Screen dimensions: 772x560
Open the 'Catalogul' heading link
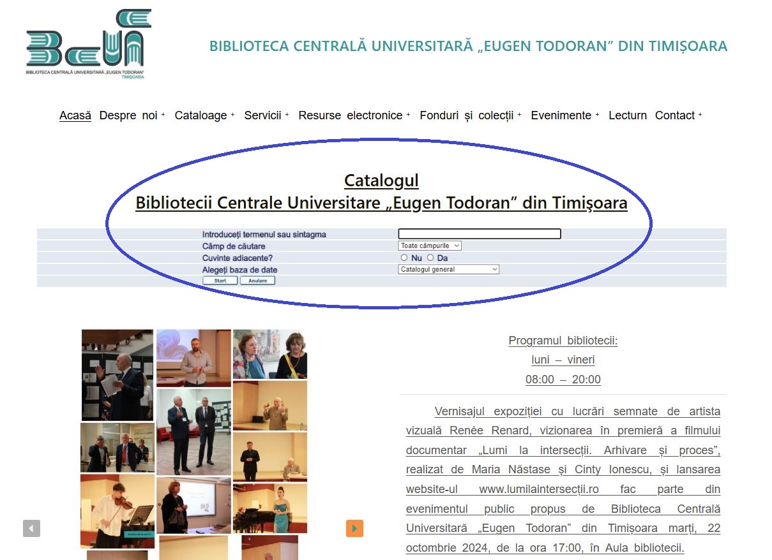click(x=381, y=181)
